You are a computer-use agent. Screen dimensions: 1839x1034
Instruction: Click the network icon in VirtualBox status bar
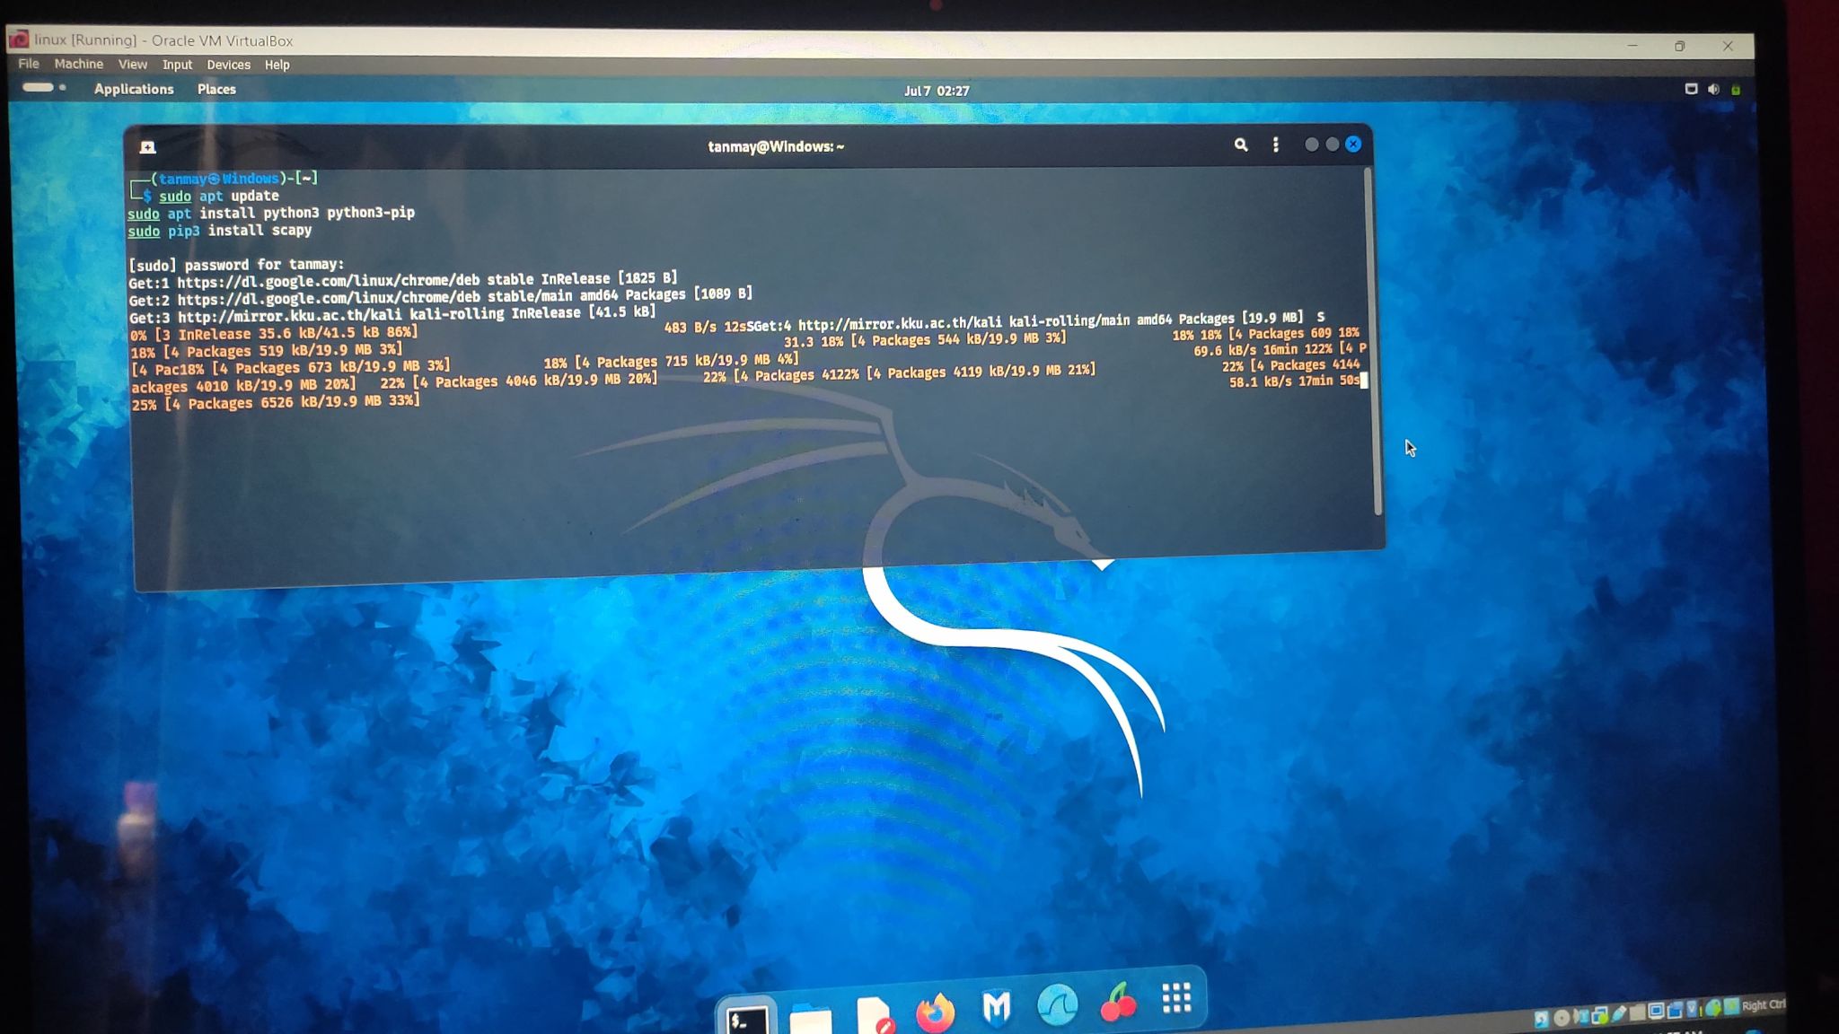coord(1597,1015)
